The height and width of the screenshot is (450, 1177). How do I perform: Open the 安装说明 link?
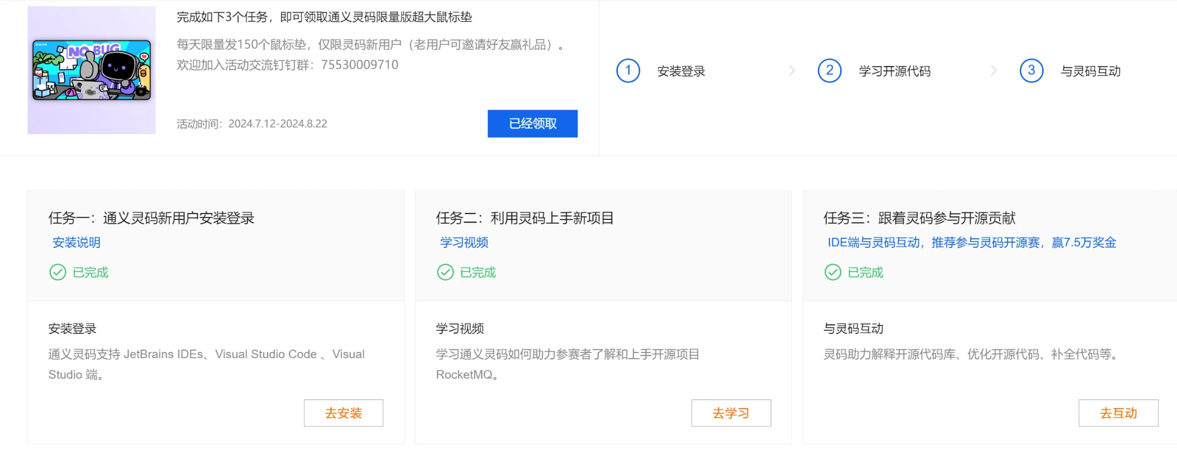(76, 243)
